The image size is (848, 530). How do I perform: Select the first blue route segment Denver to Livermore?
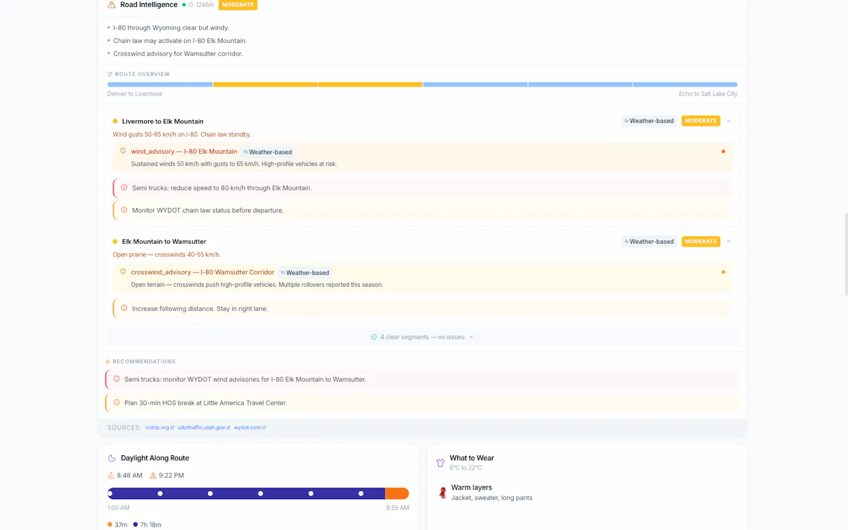point(160,84)
